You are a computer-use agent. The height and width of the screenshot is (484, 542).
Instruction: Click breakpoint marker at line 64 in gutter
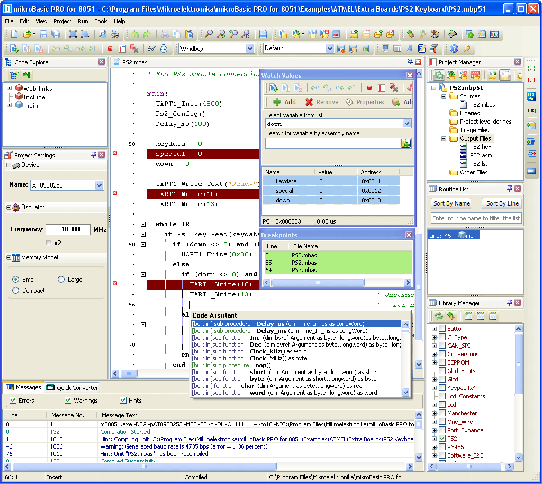point(115,283)
